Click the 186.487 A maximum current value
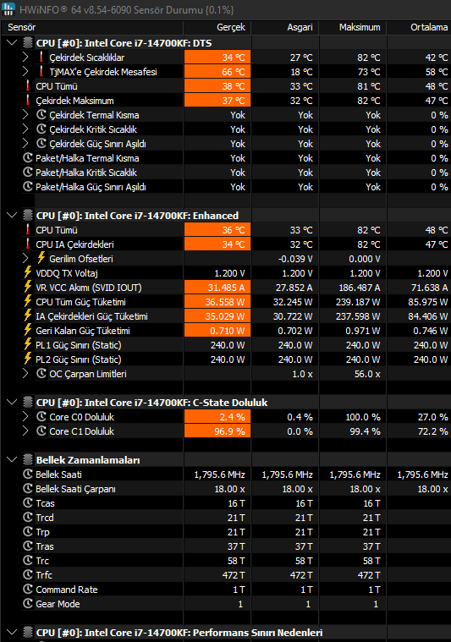Image resolution: width=451 pixels, height=642 pixels. click(360, 288)
